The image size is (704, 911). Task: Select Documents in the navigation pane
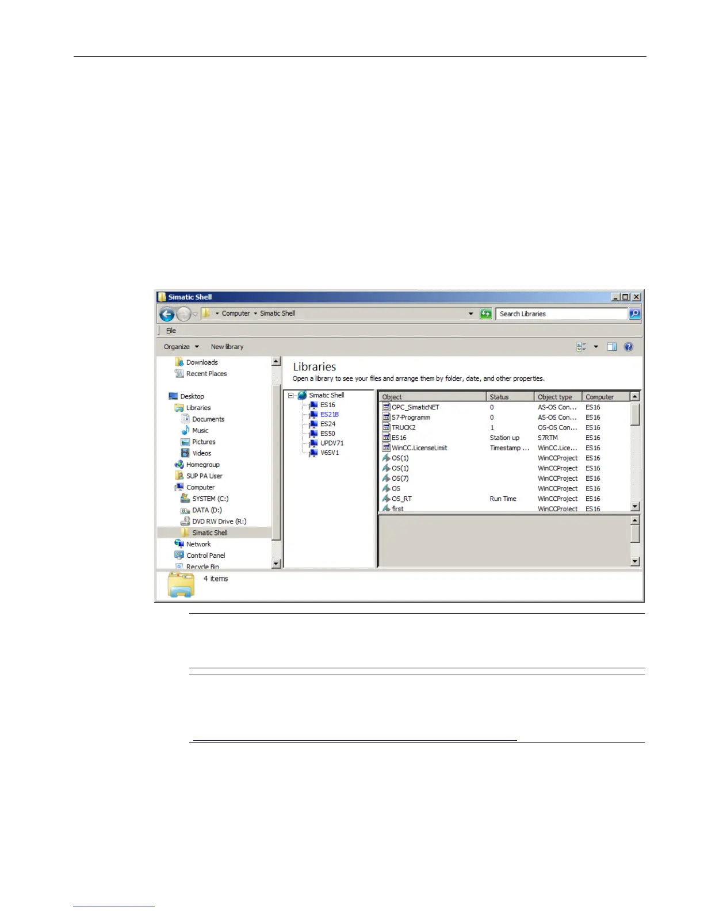click(202, 419)
